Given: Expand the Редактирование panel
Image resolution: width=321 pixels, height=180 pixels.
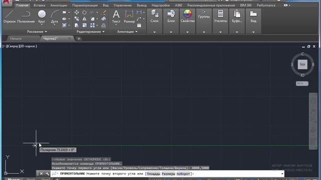Looking at the screenshot, I should pyautogui.click(x=90, y=31).
